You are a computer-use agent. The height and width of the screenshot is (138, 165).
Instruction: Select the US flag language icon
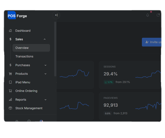tap(41, 121)
